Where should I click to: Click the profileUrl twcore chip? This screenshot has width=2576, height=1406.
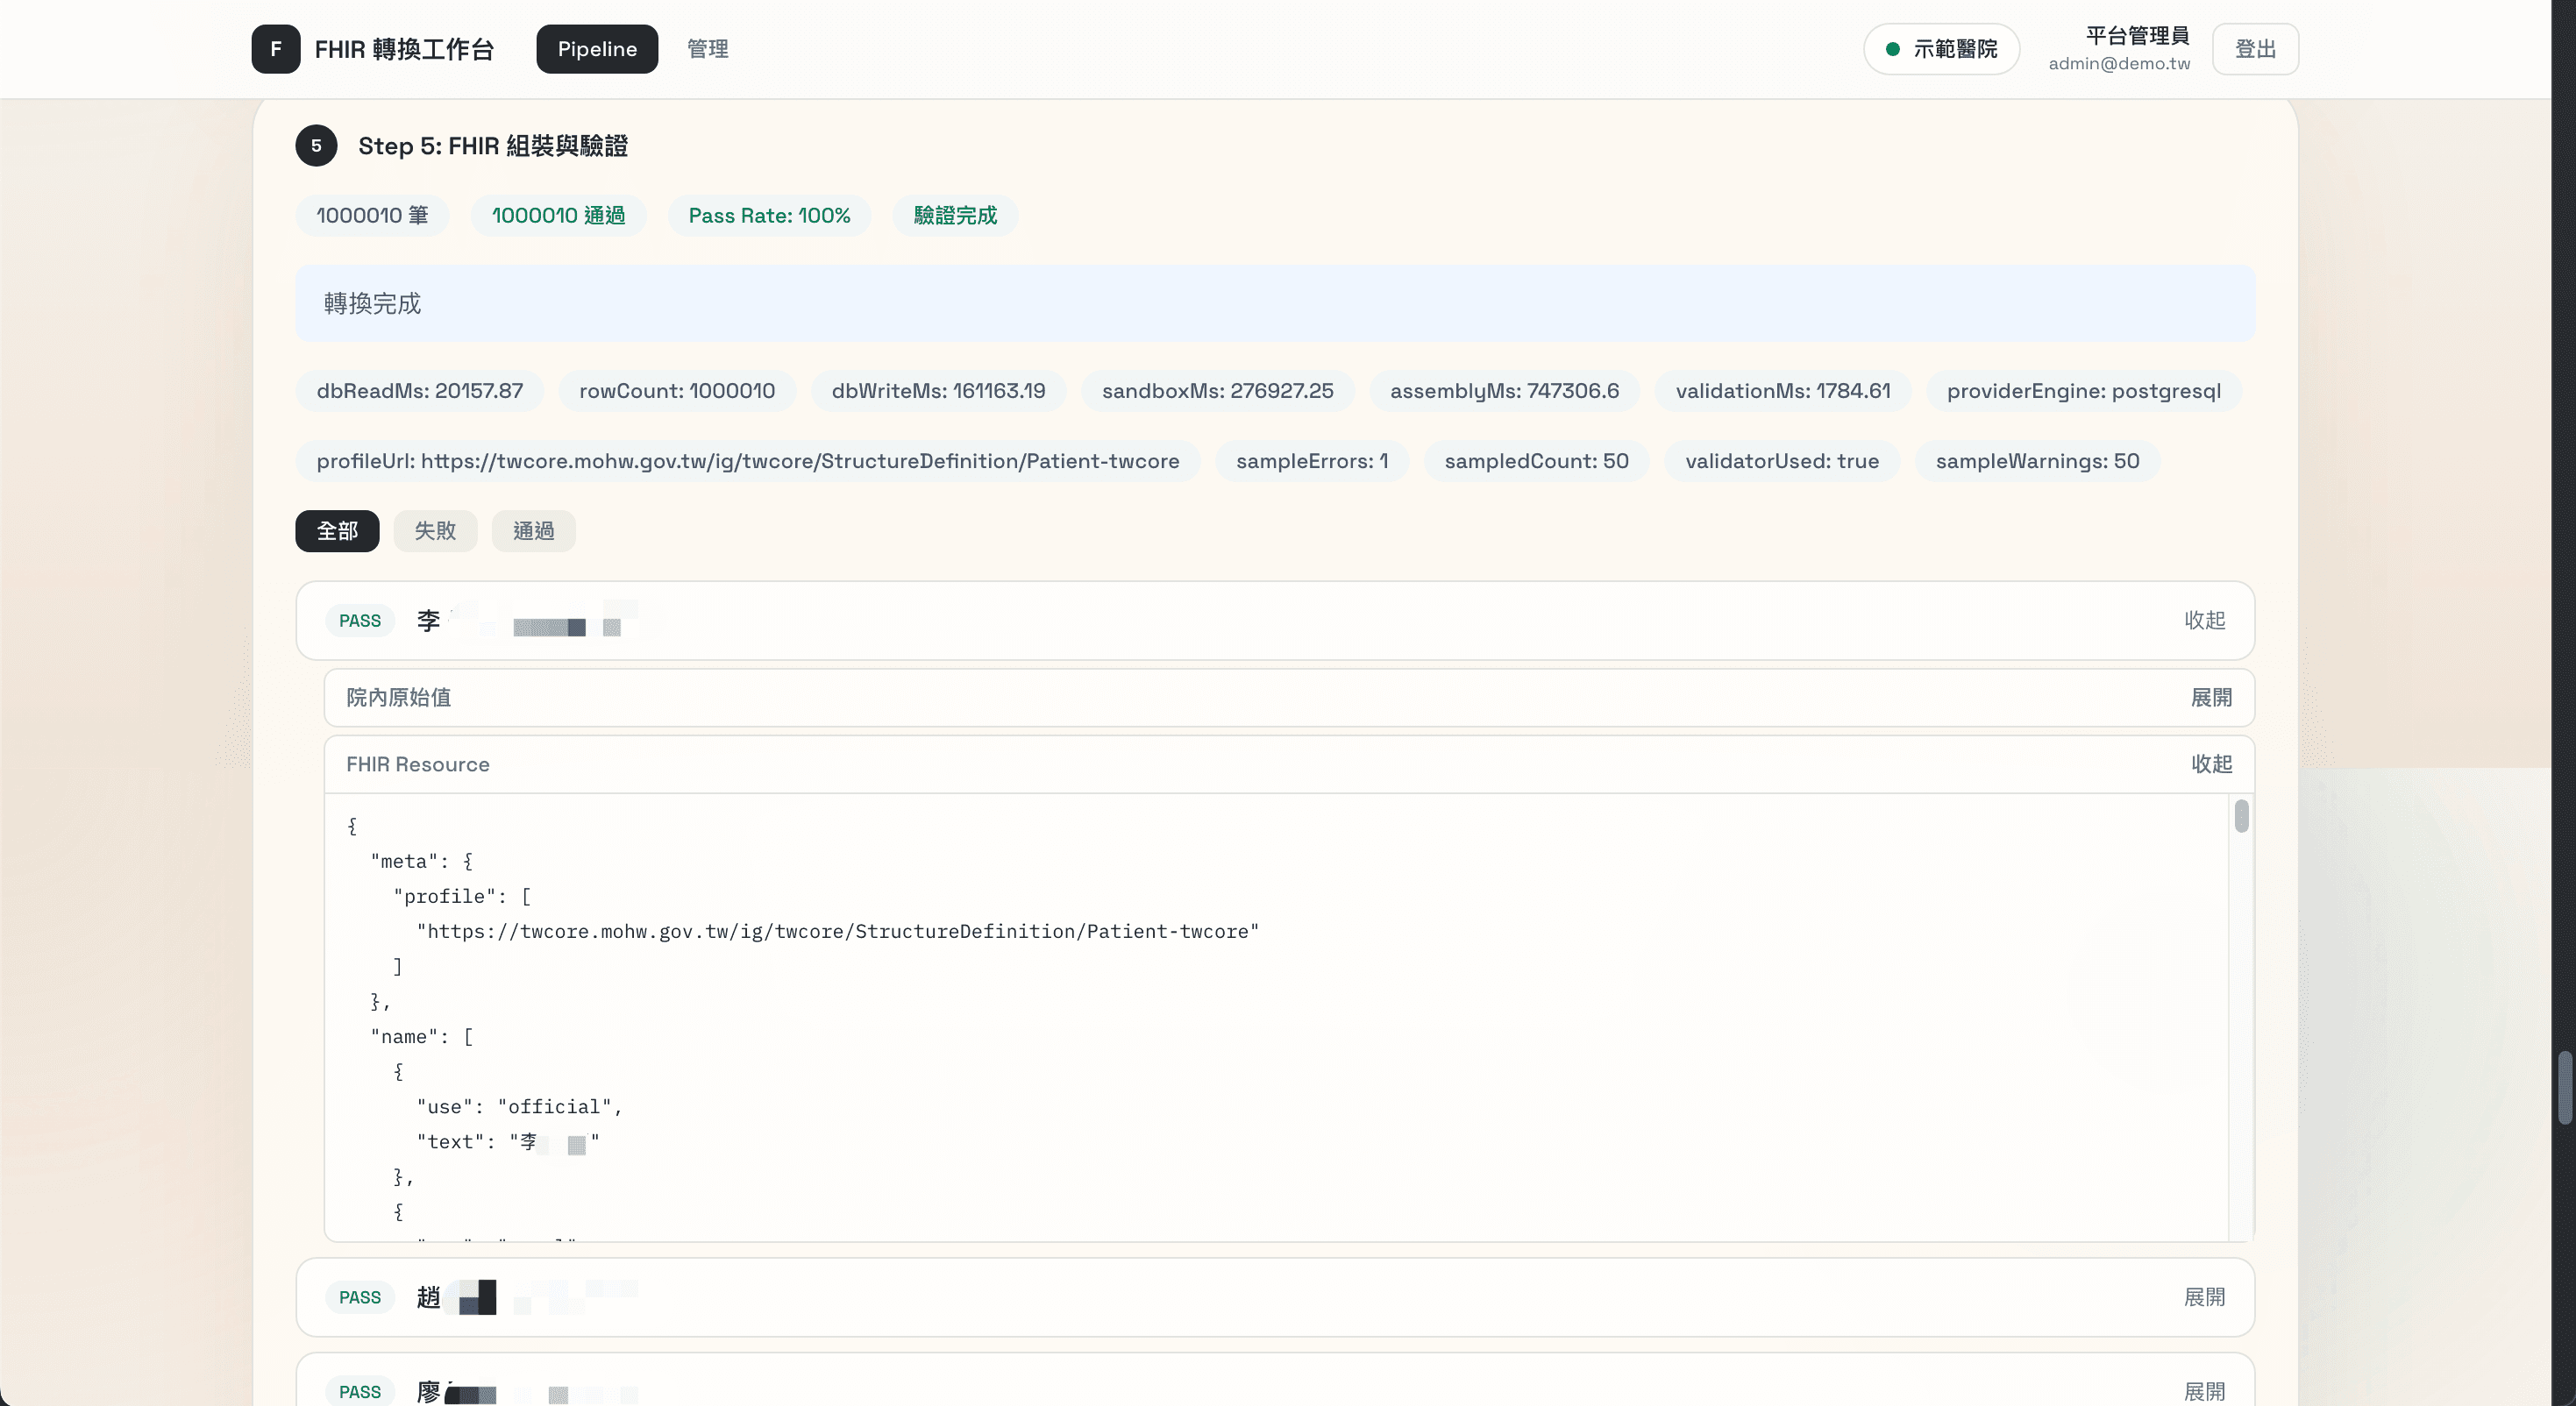pos(748,461)
